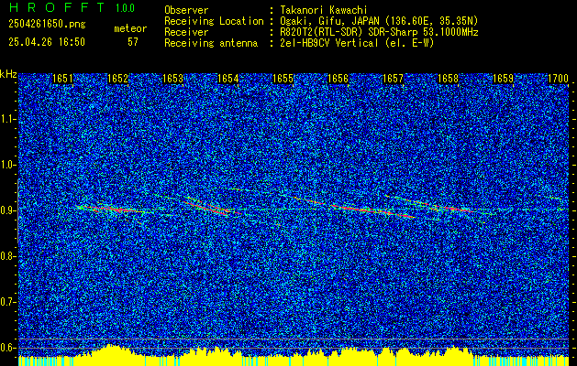Click the meteor label
577x366 pixels.
(x=130, y=28)
